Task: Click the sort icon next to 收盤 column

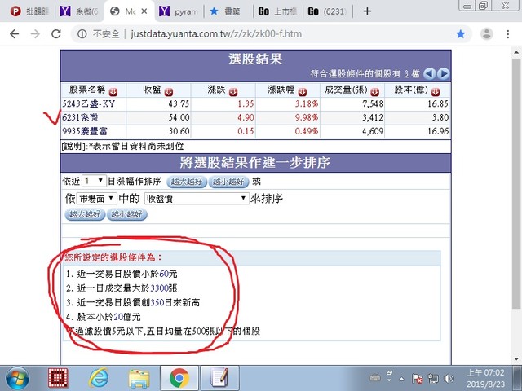Action: (169, 91)
